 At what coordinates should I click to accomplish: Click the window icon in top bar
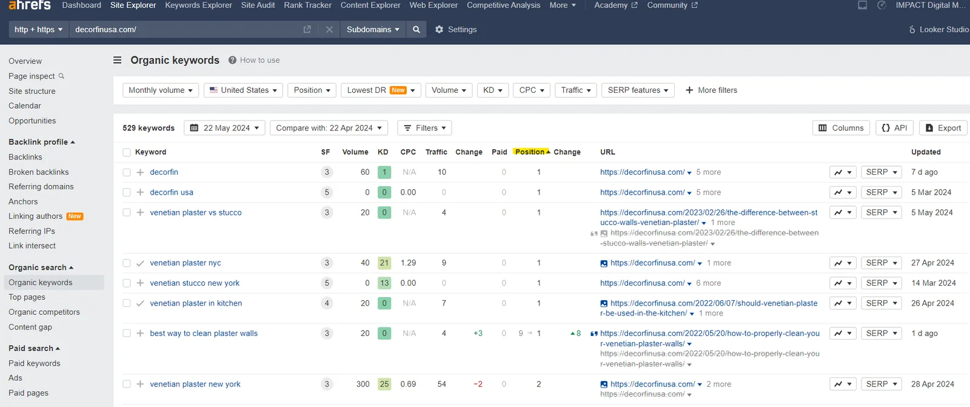pos(862,5)
